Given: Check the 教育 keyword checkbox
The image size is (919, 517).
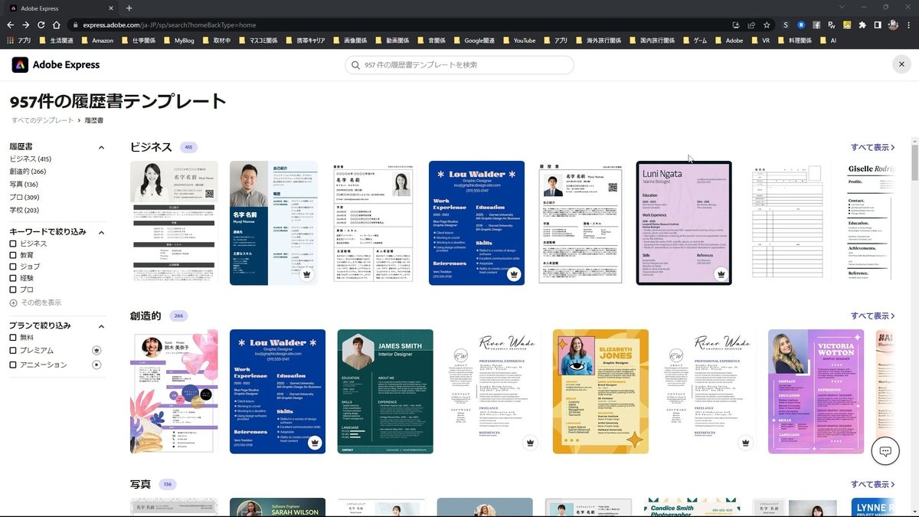Looking at the screenshot, I should pyautogui.click(x=13, y=255).
